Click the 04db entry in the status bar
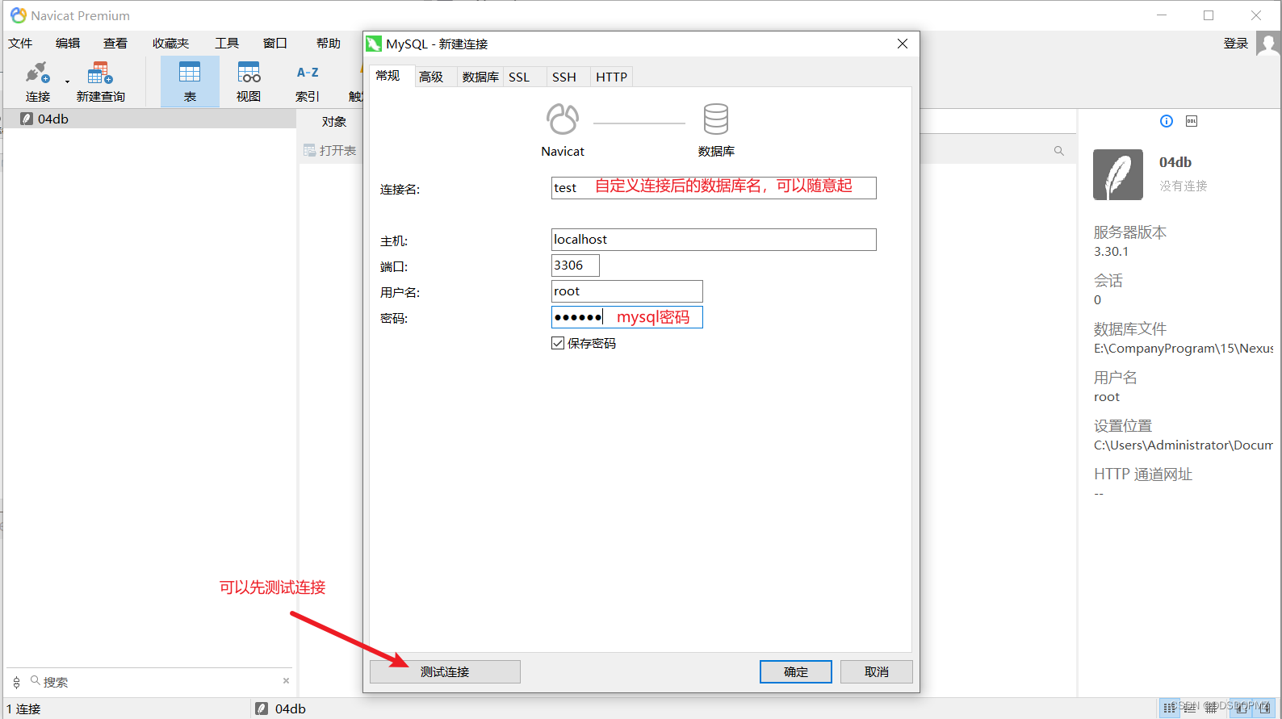 click(281, 709)
